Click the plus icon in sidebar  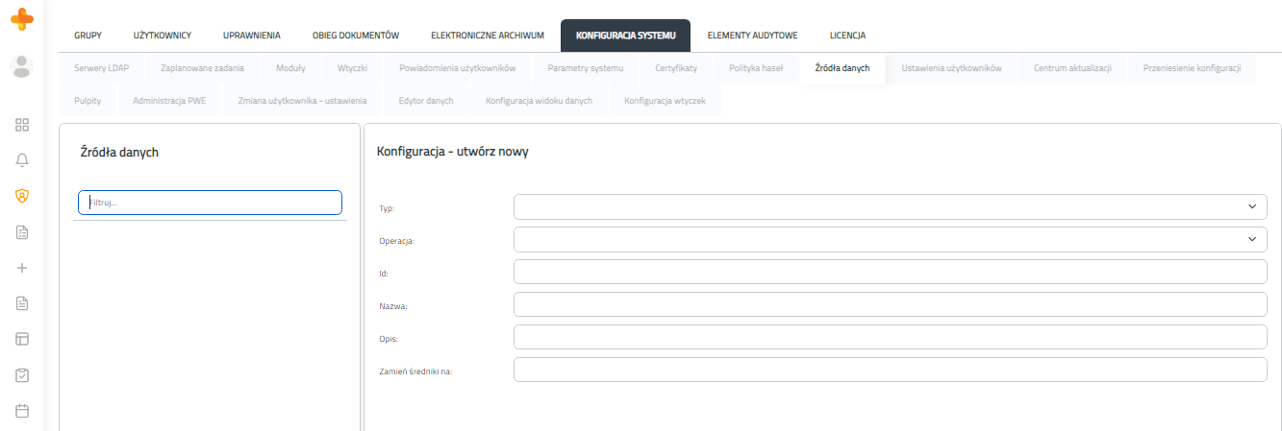pyautogui.click(x=22, y=268)
